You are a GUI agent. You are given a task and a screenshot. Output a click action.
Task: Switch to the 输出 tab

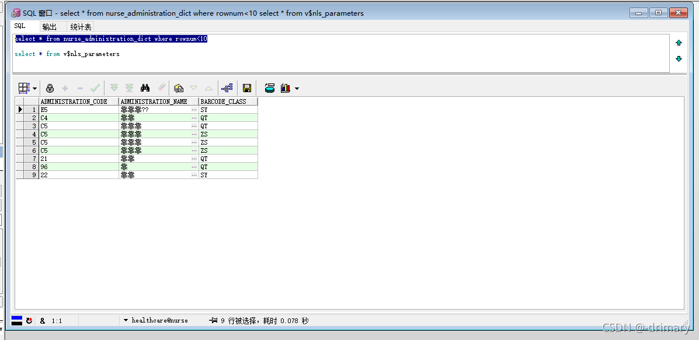coord(50,26)
